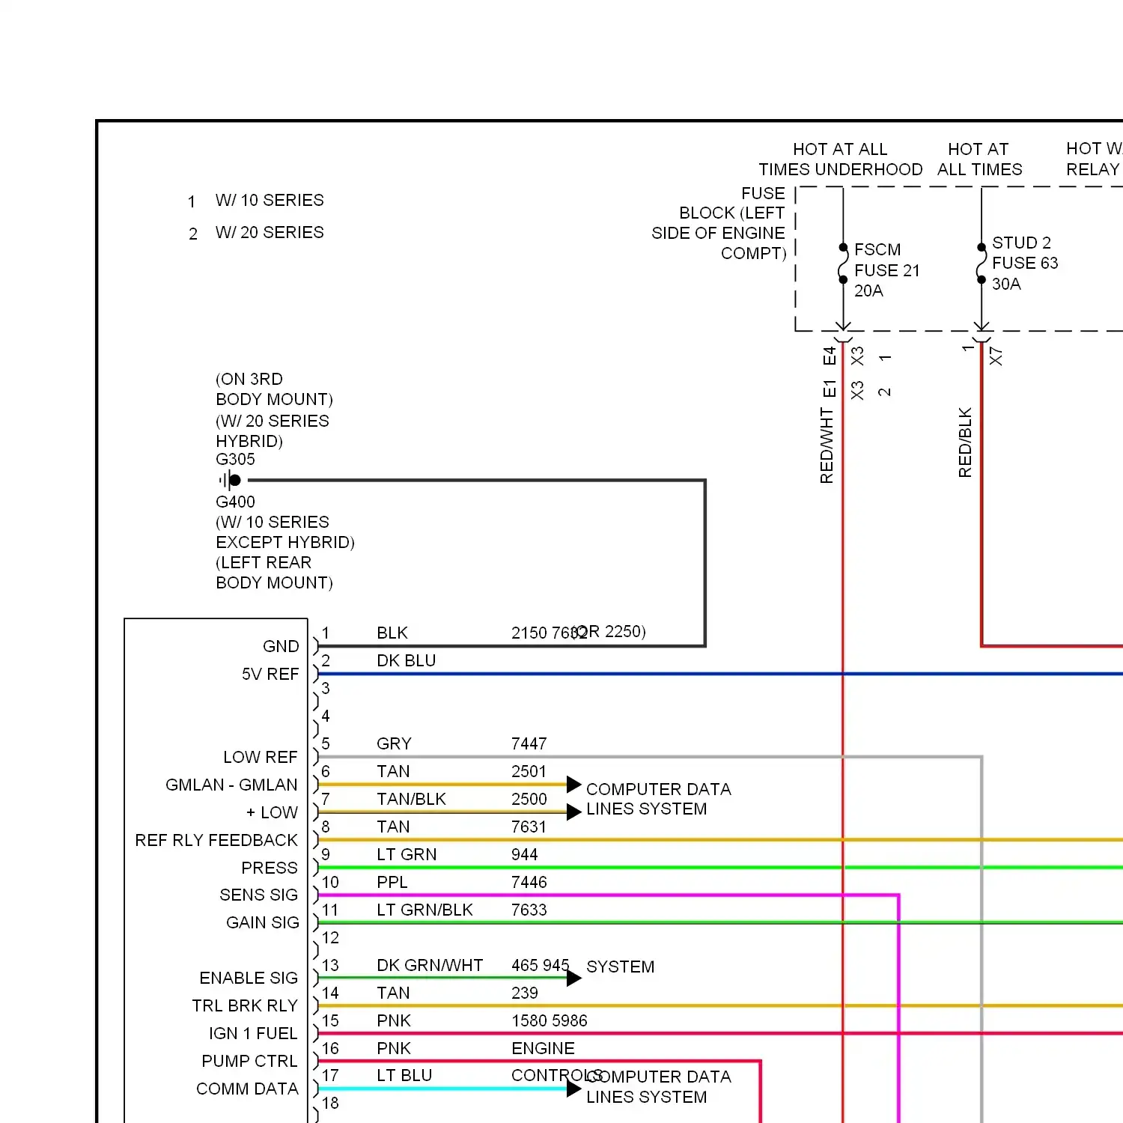The image size is (1123, 1123).
Task: Click the FSCM FUSE 21 fuse symbol
Action: (x=843, y=263)
